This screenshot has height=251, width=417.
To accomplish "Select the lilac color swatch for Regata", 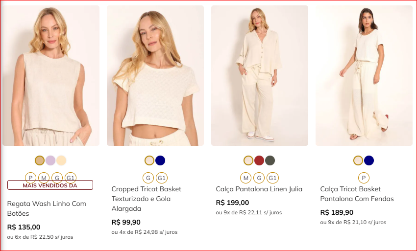I will pos(50,160).
